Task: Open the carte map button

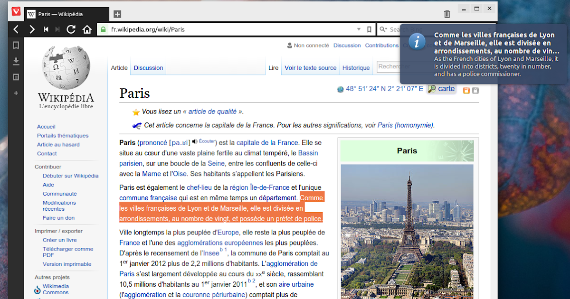Action: pos(441,89)
